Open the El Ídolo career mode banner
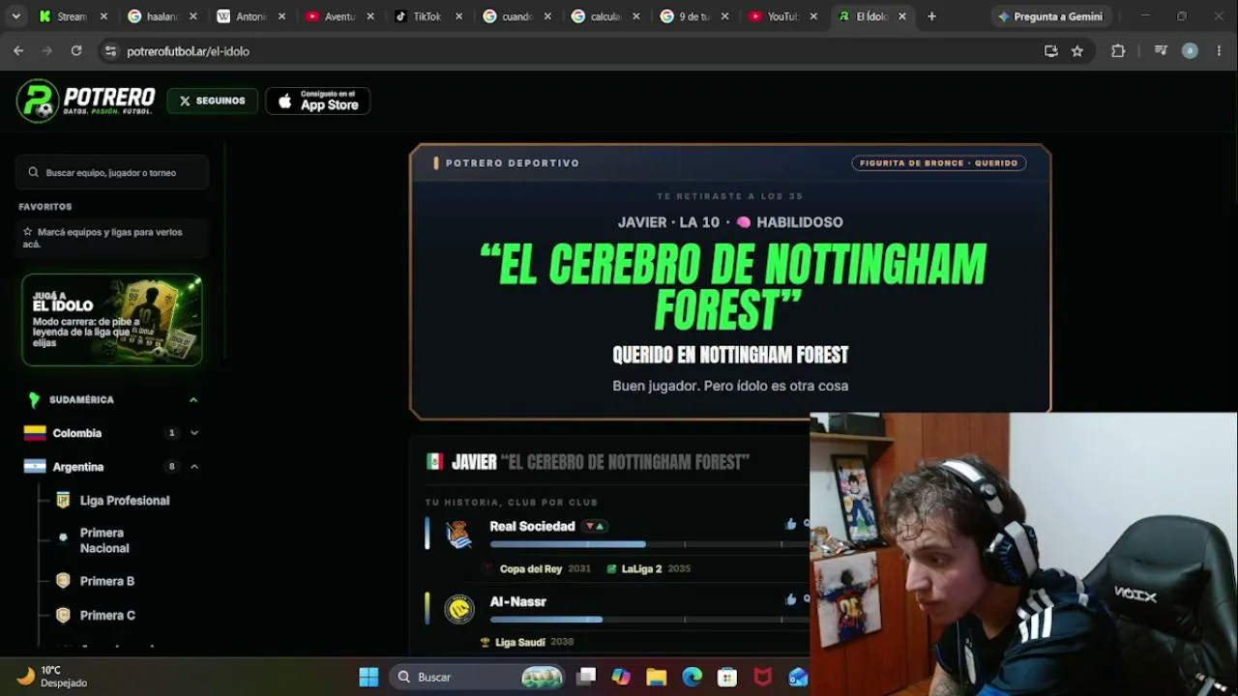Screen dimensions: 1238x696 coord(112,320)
